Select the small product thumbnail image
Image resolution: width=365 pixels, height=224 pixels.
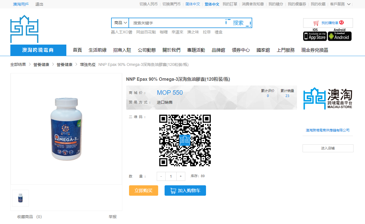[x=20, y=198]
